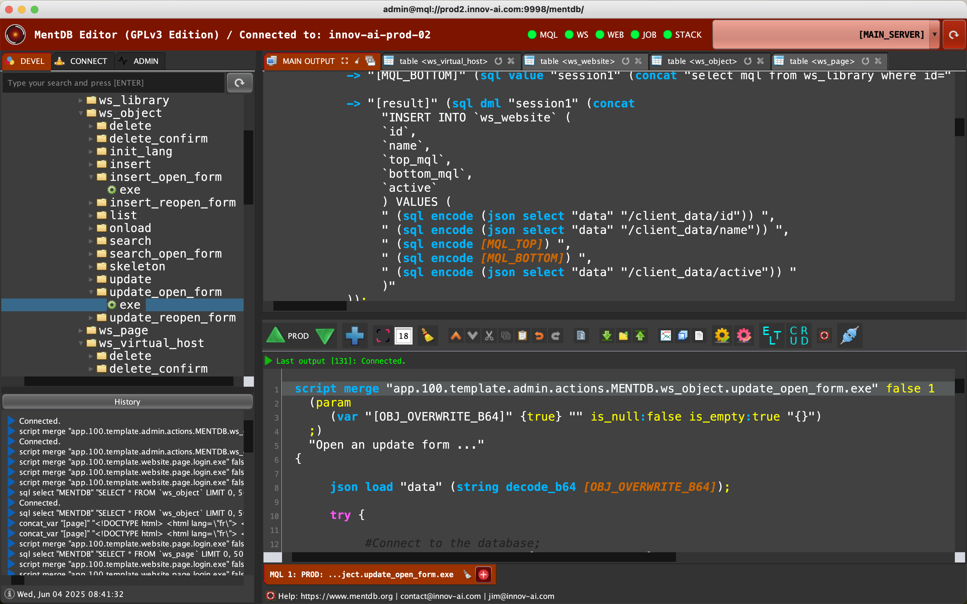Click the green download arrow icon
This screenshot has height=604, width=967.
(607, 336)
